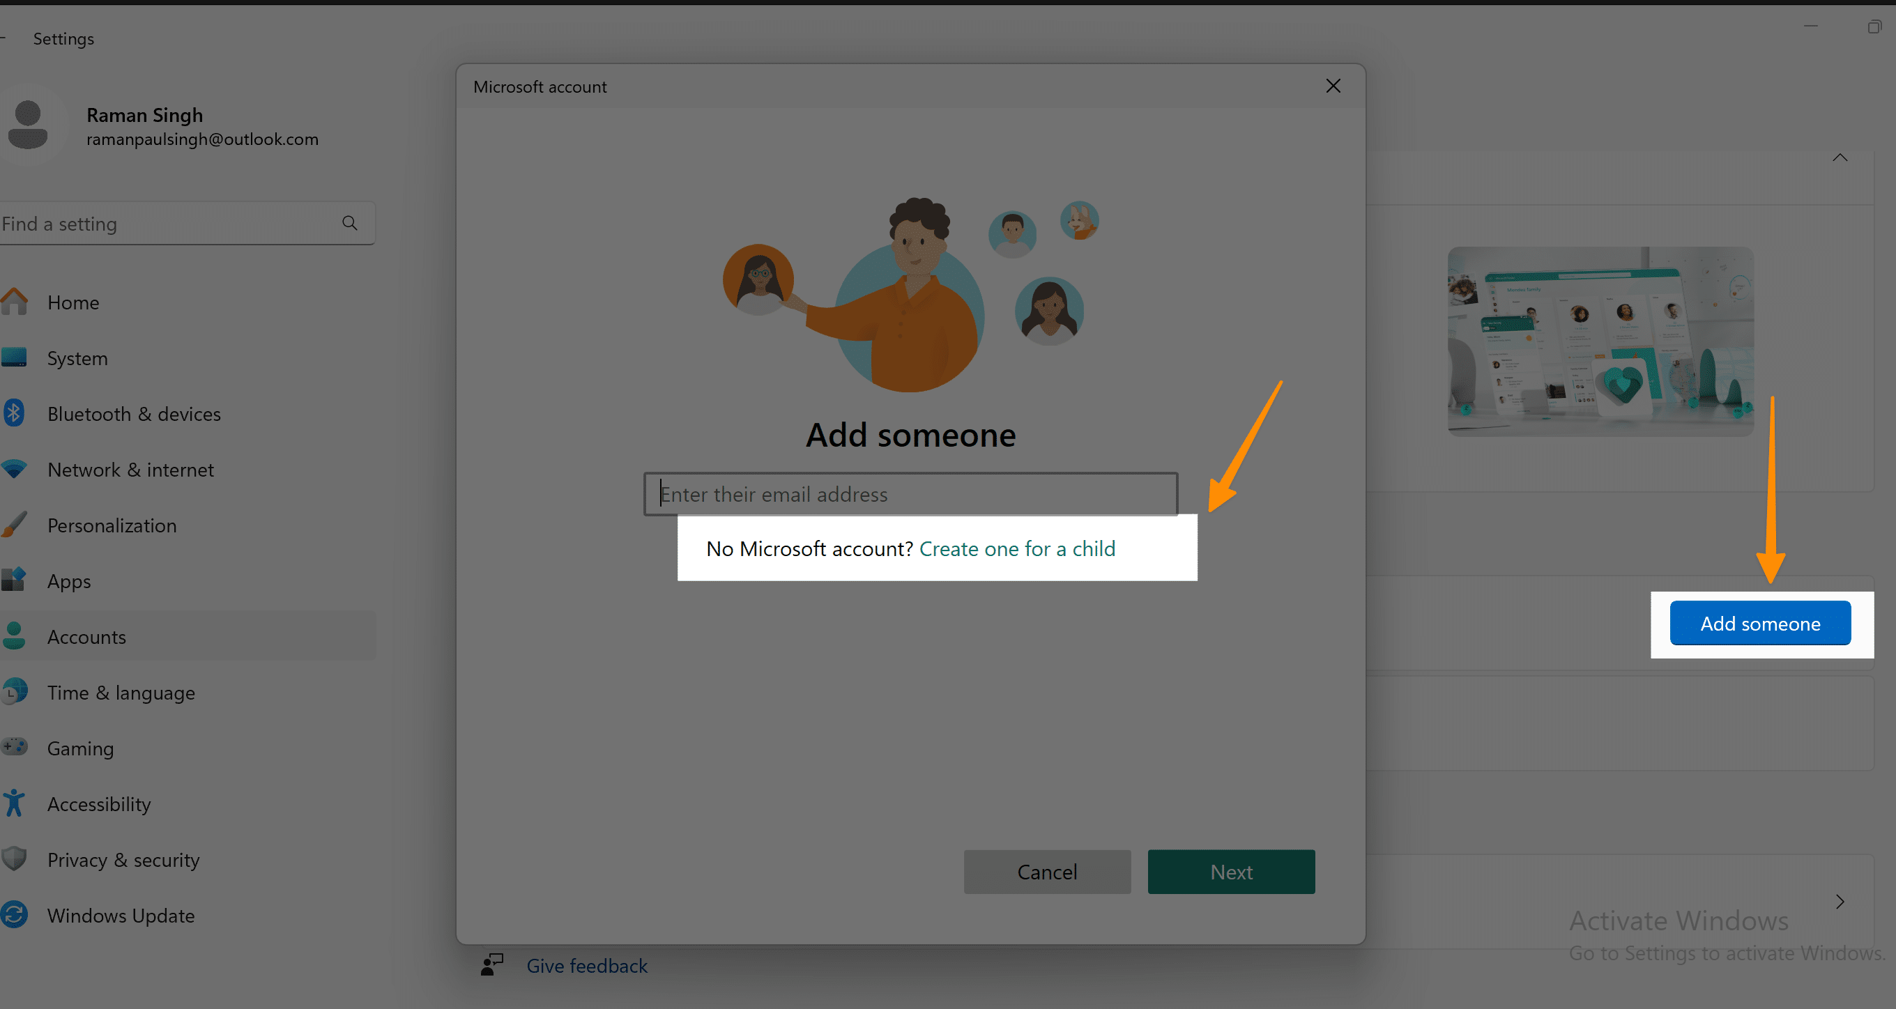Open Network & internet settings
Screen dimensions: 1896x1009
[130, 469]
